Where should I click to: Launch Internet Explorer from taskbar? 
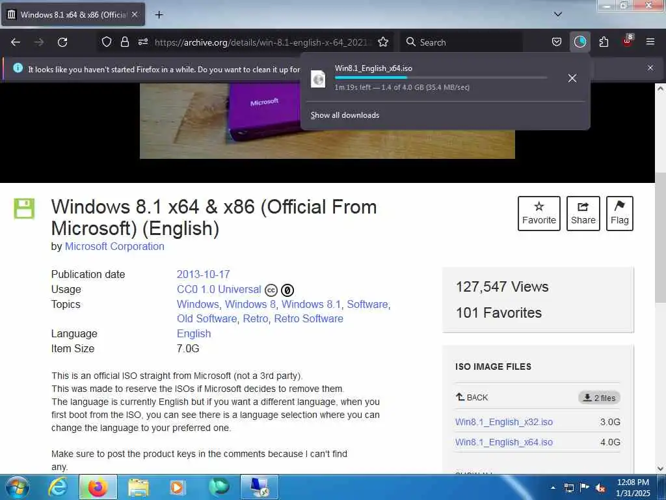pos(57,487)
